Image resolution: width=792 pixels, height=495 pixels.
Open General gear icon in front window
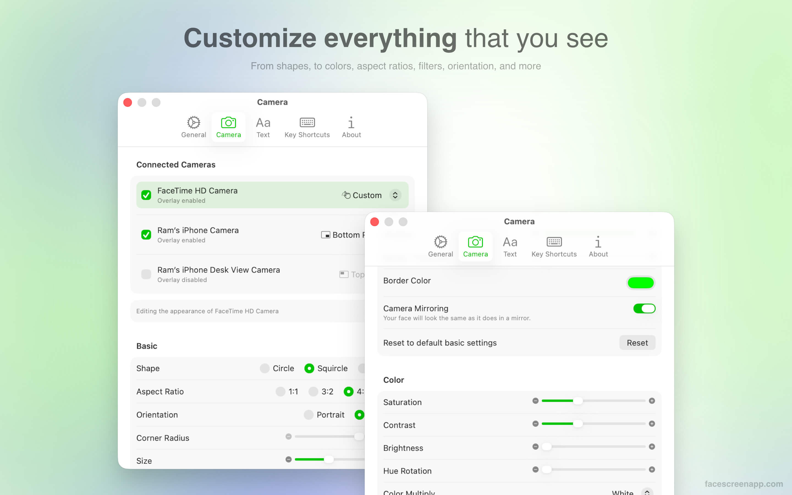[440, 242]
